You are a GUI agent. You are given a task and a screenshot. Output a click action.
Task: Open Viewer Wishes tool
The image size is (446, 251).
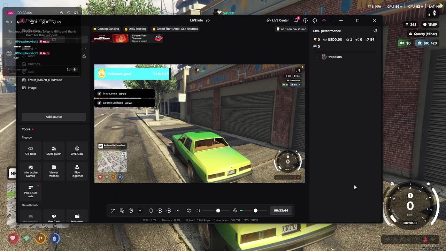tap(54, 171)
